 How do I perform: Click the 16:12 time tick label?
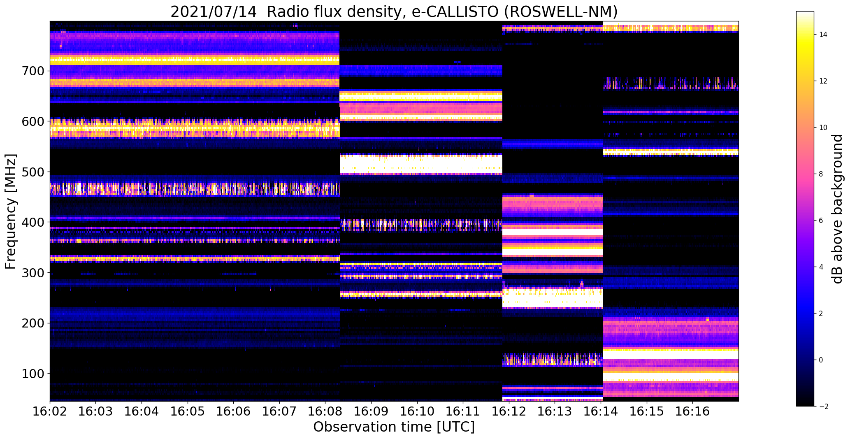[x=509, y=411]
